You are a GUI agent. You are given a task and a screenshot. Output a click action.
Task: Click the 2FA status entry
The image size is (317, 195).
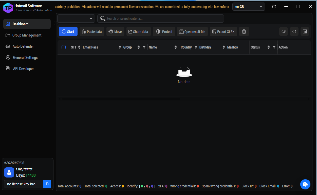163,186
